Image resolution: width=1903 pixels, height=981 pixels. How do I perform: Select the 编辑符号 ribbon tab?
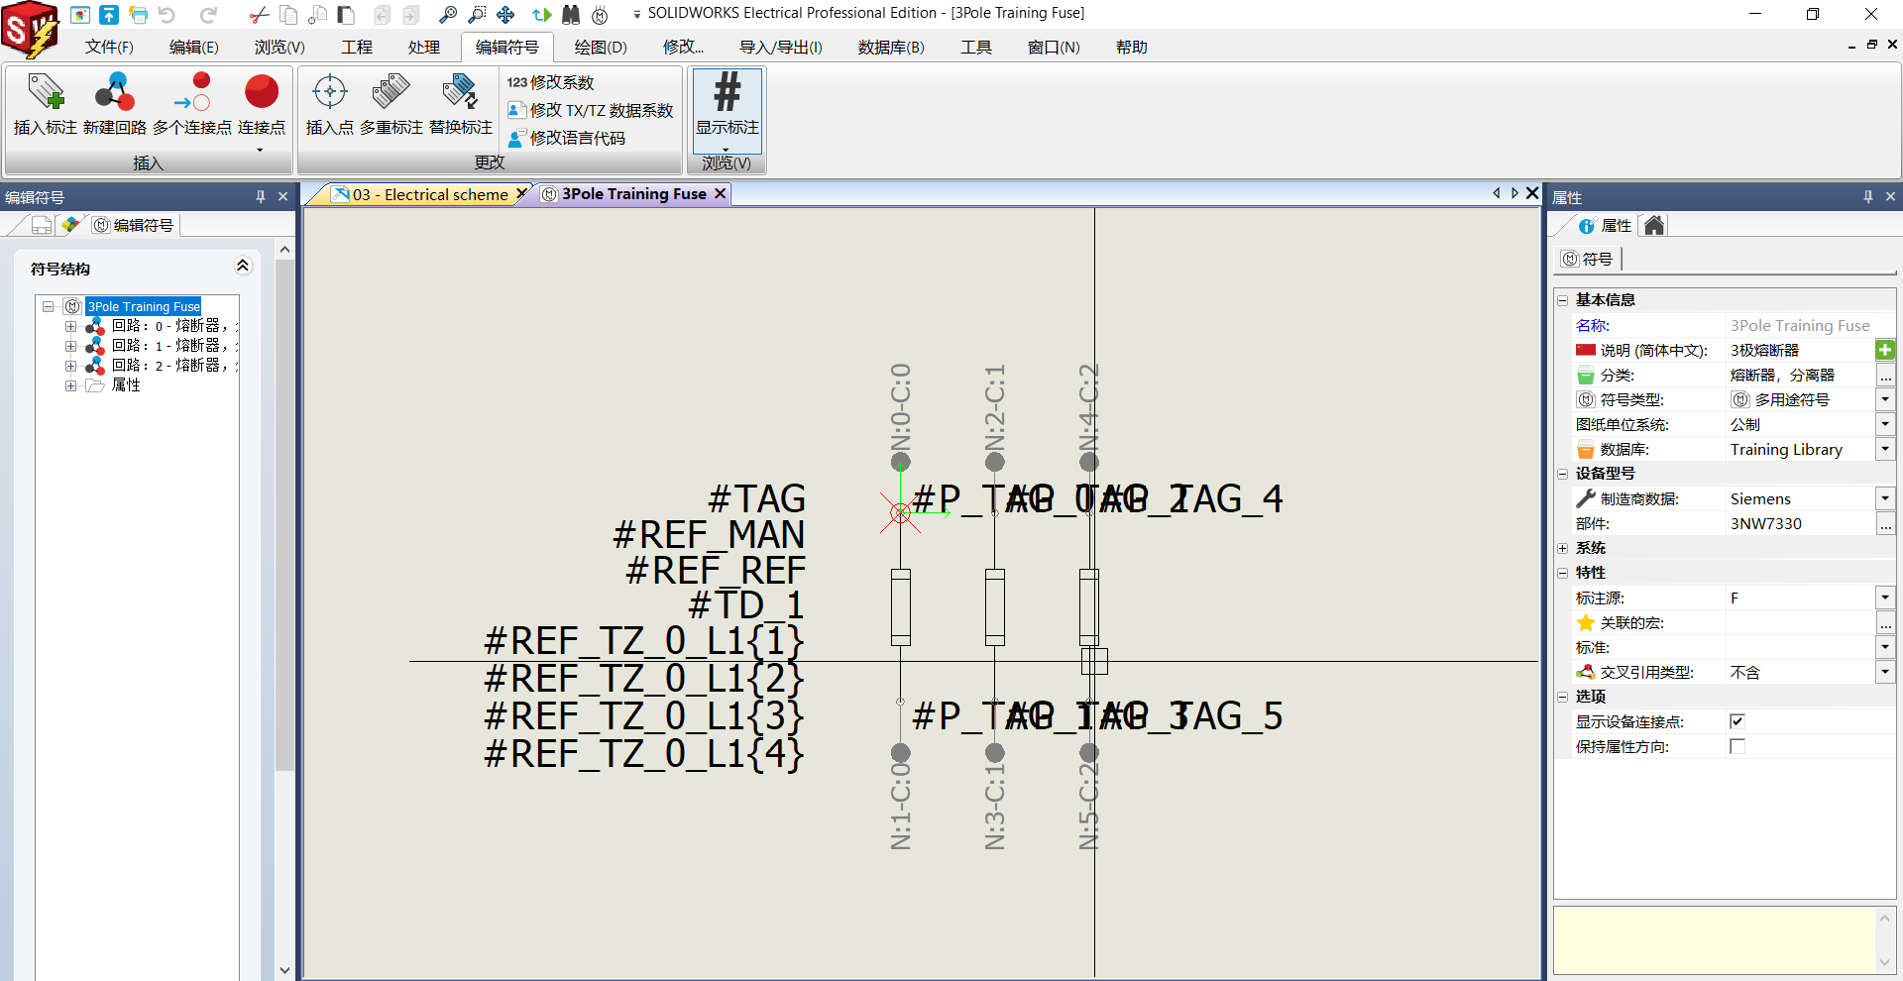pos(506,47)
